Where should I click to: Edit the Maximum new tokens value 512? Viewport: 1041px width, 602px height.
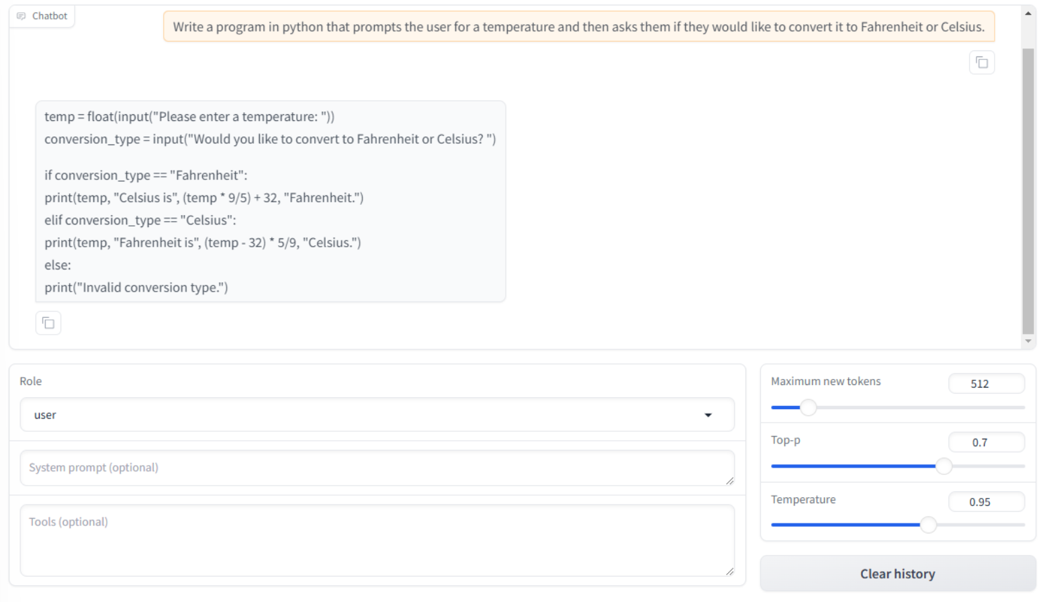(x=985, y=384)
